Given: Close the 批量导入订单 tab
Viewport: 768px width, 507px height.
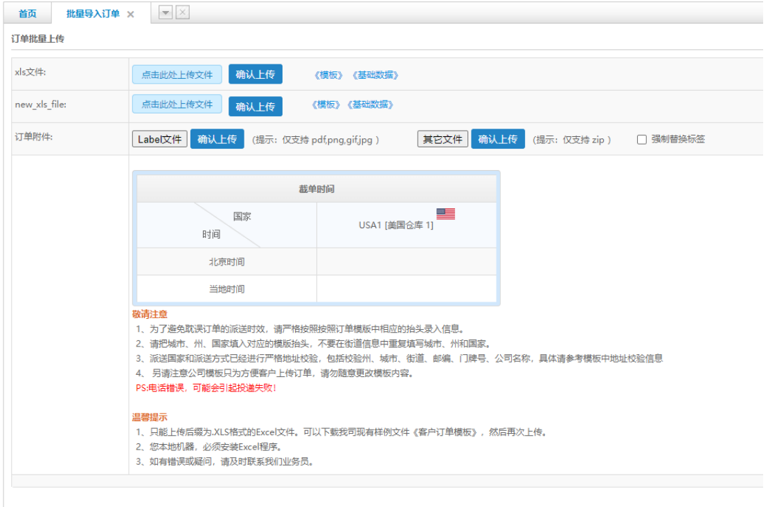Looking at the screenshot, I should tap(131, 15).
